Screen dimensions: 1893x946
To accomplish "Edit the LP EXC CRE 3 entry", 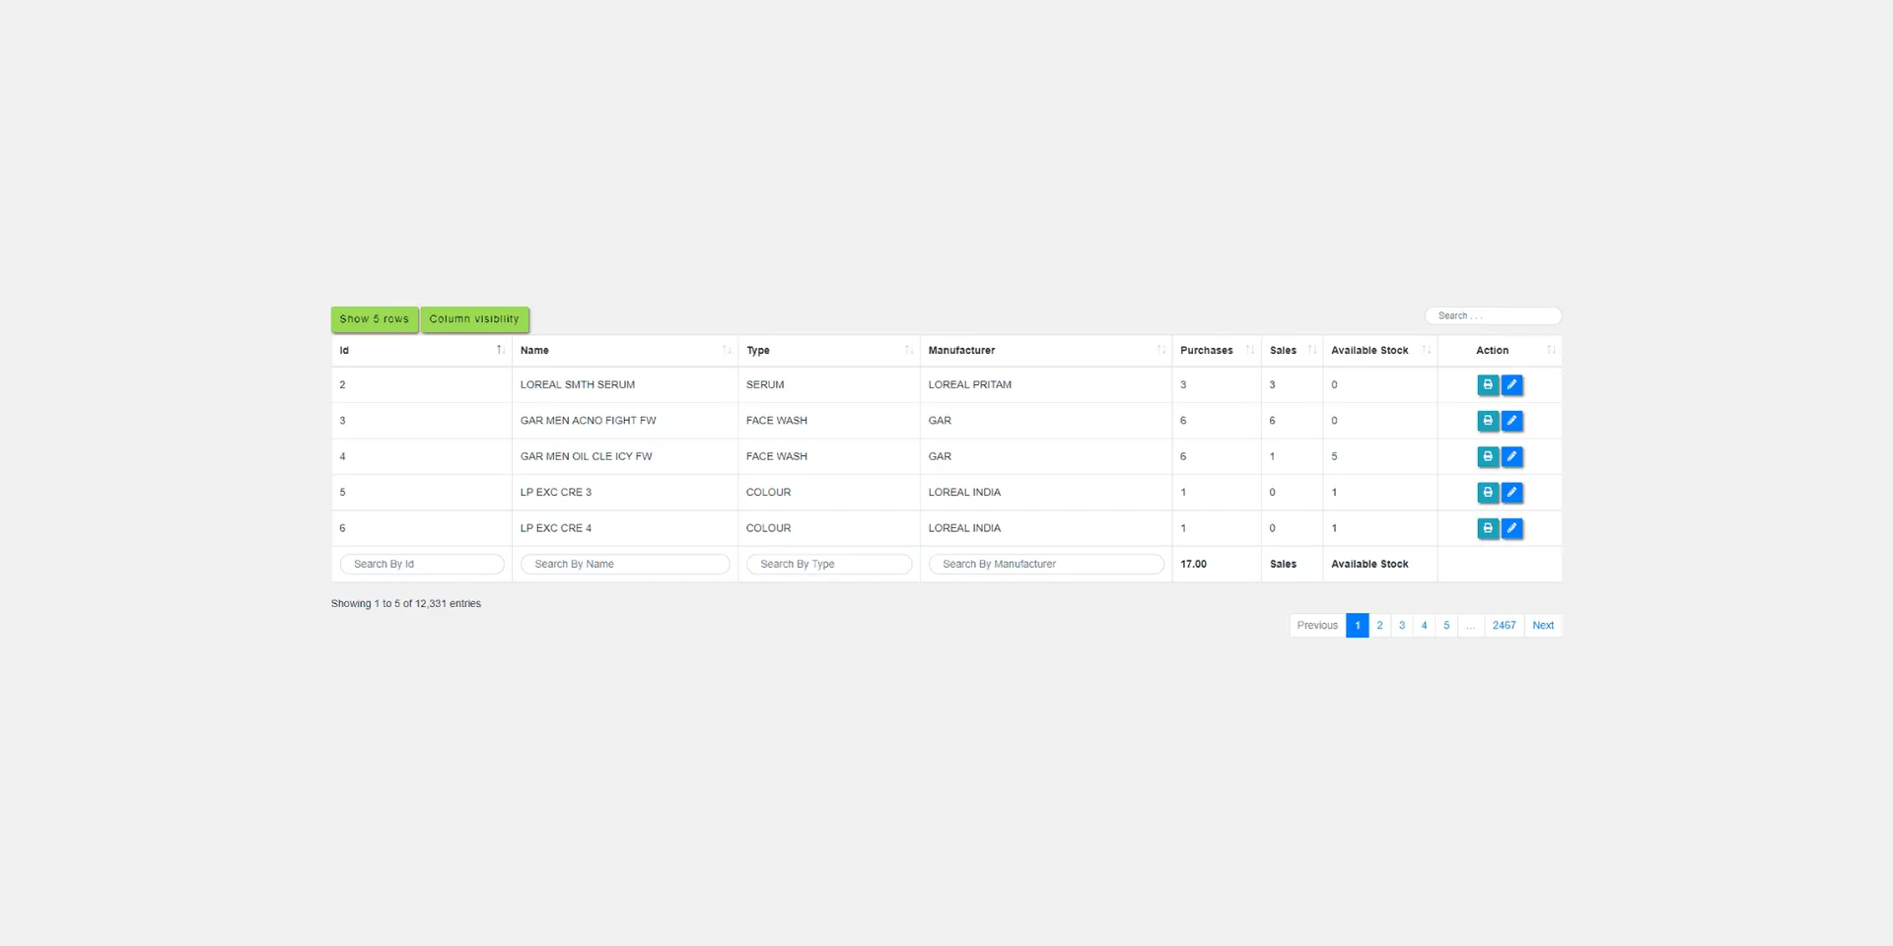I will pos(1513,492).
